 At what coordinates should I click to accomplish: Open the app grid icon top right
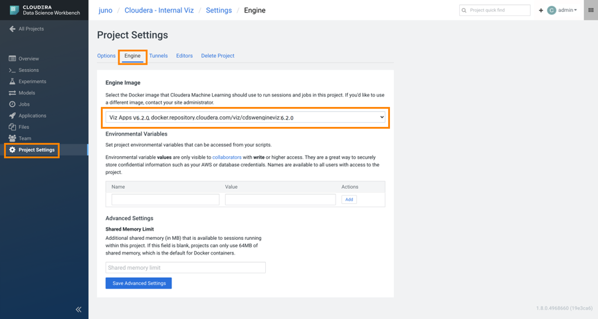(591, 10)
